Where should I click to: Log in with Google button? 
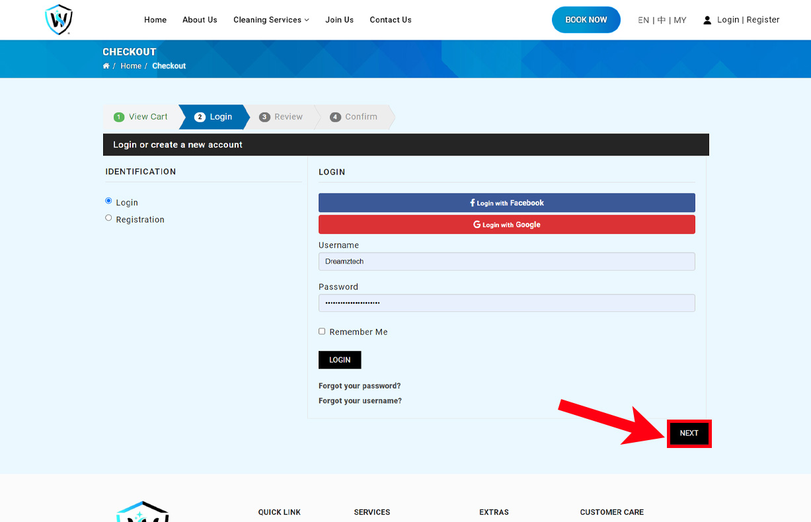[x=506, y=225]
